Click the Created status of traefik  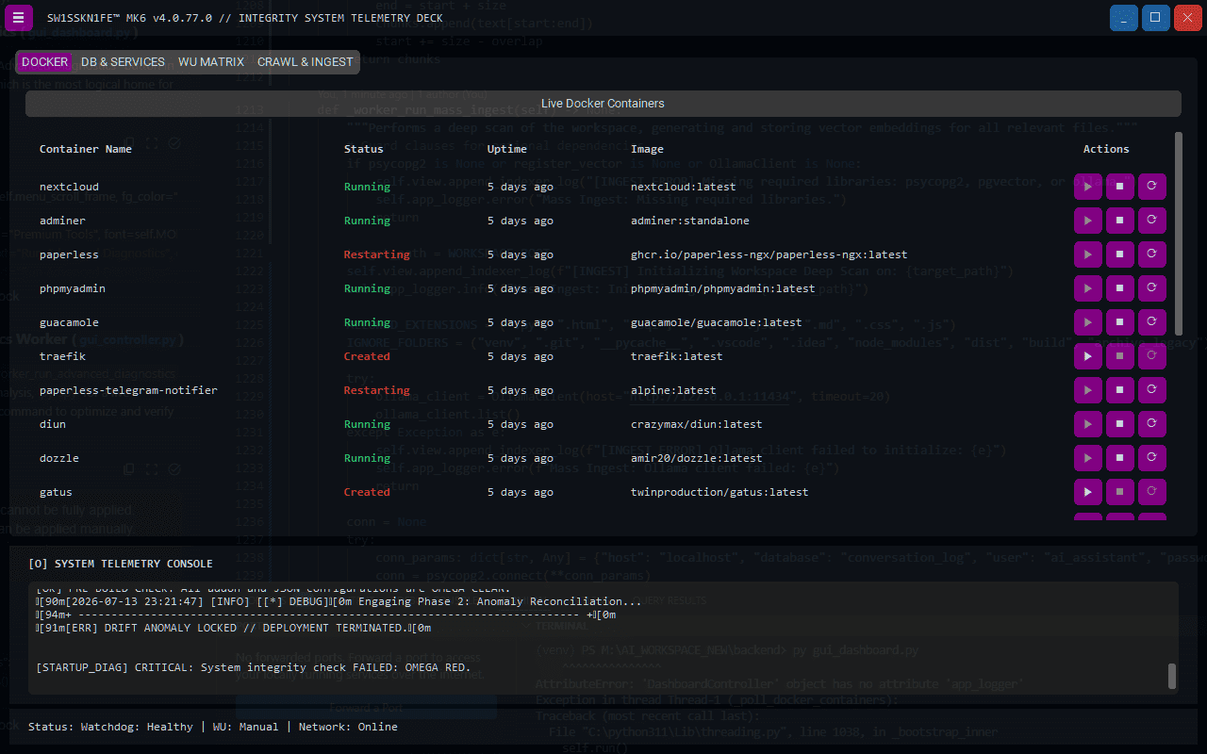367,356
